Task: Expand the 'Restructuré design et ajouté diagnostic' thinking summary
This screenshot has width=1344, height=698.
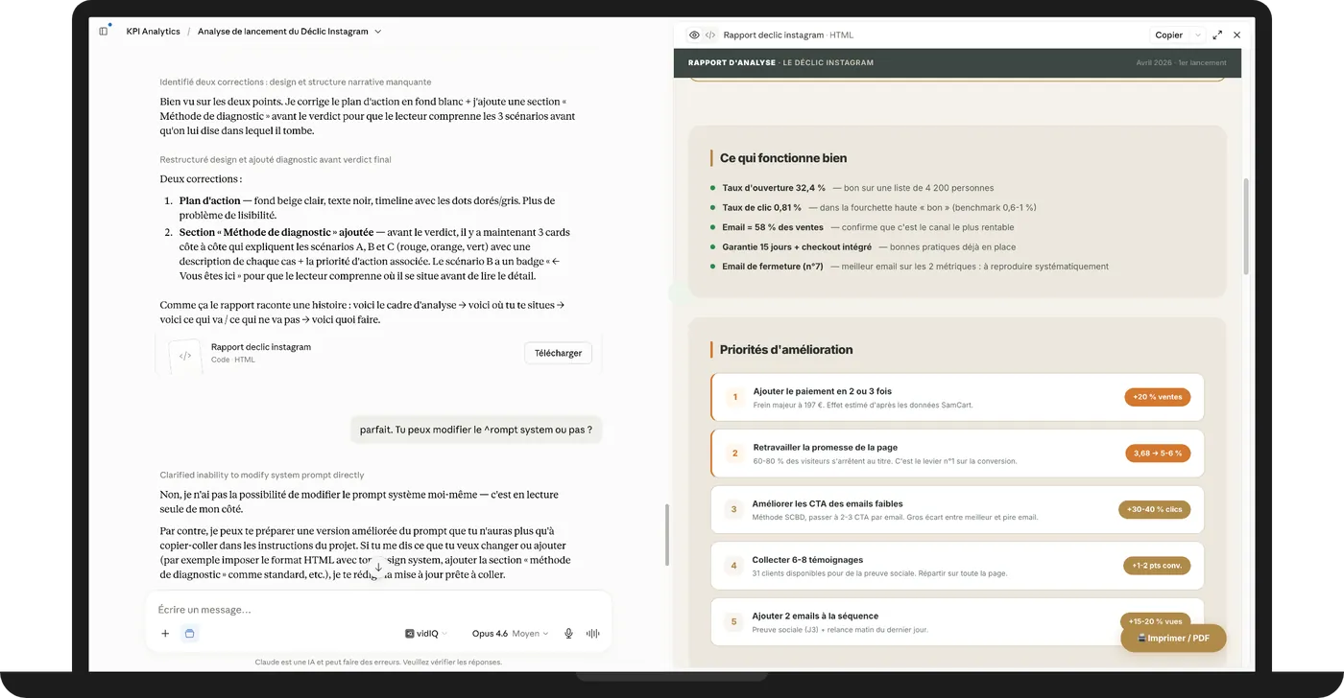Action: tap(276, 160)
